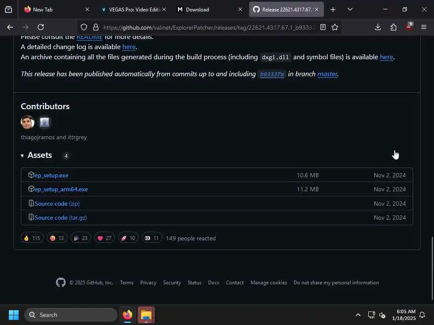Toggle hooray reaction 23
434x325 pixels.
tap(81, 238)
